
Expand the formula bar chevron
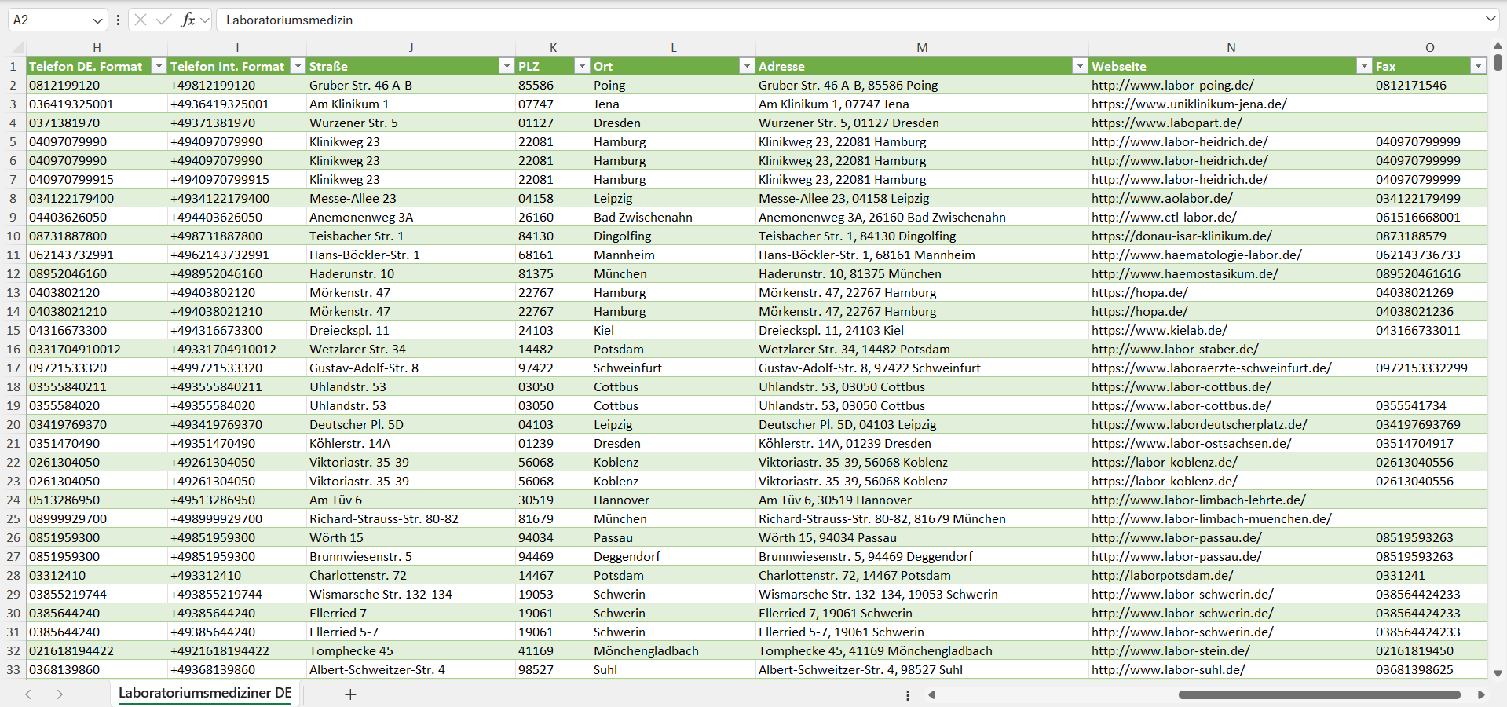point(1490,20)
